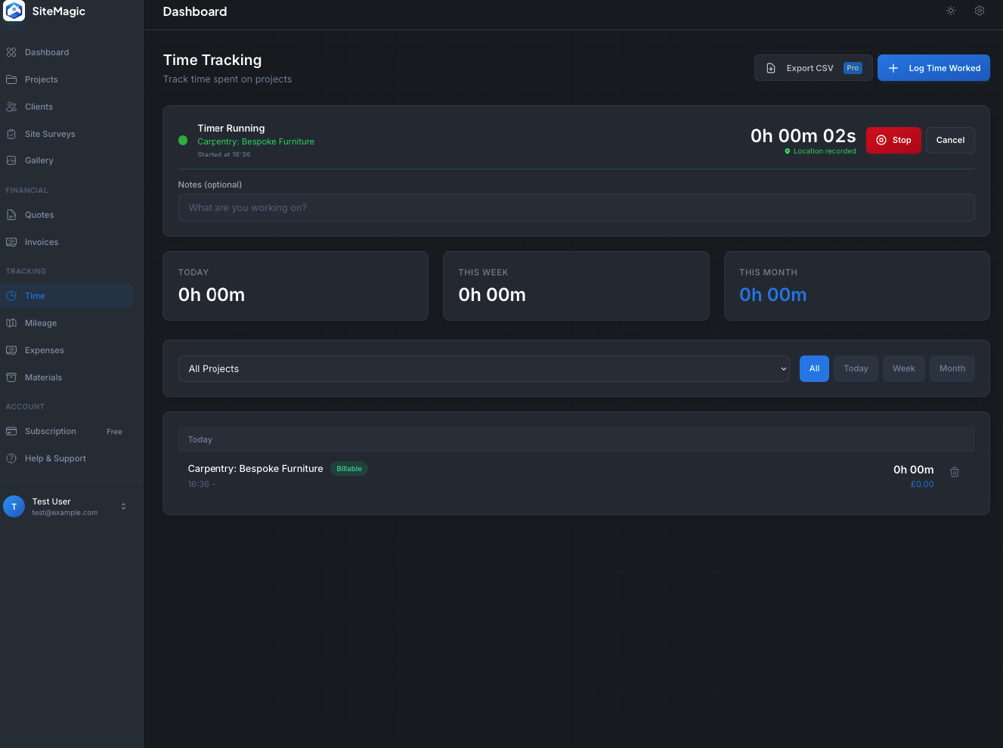Stop the running timer
The width and height of the screenshot is (1003, 748).
click(x=893, y=140)
